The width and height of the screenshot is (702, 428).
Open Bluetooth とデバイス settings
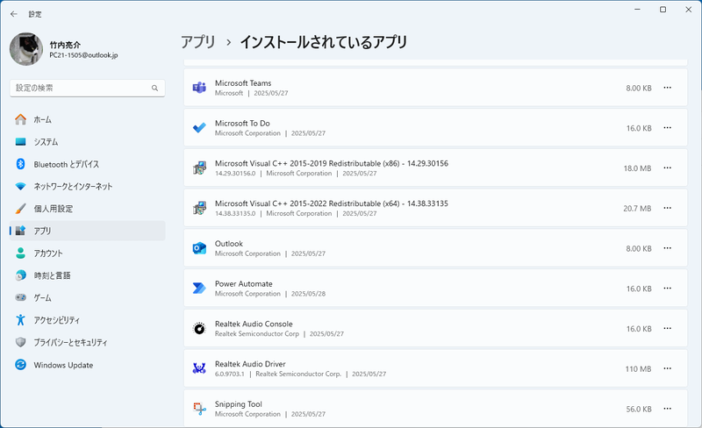pyautogui.click(x=66, y=164)
